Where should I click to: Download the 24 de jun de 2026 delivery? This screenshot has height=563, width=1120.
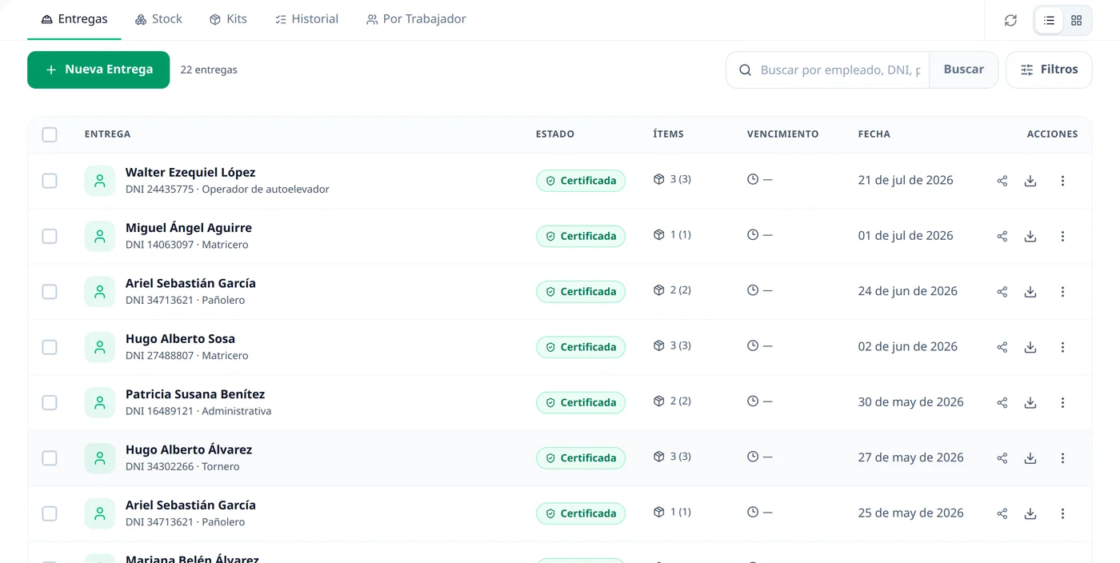point(1030,292)
